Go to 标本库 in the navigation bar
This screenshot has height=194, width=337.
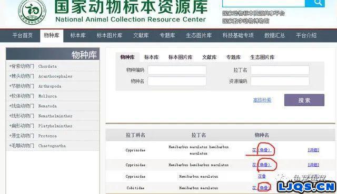pyautogui.click(x=78, y=35)
